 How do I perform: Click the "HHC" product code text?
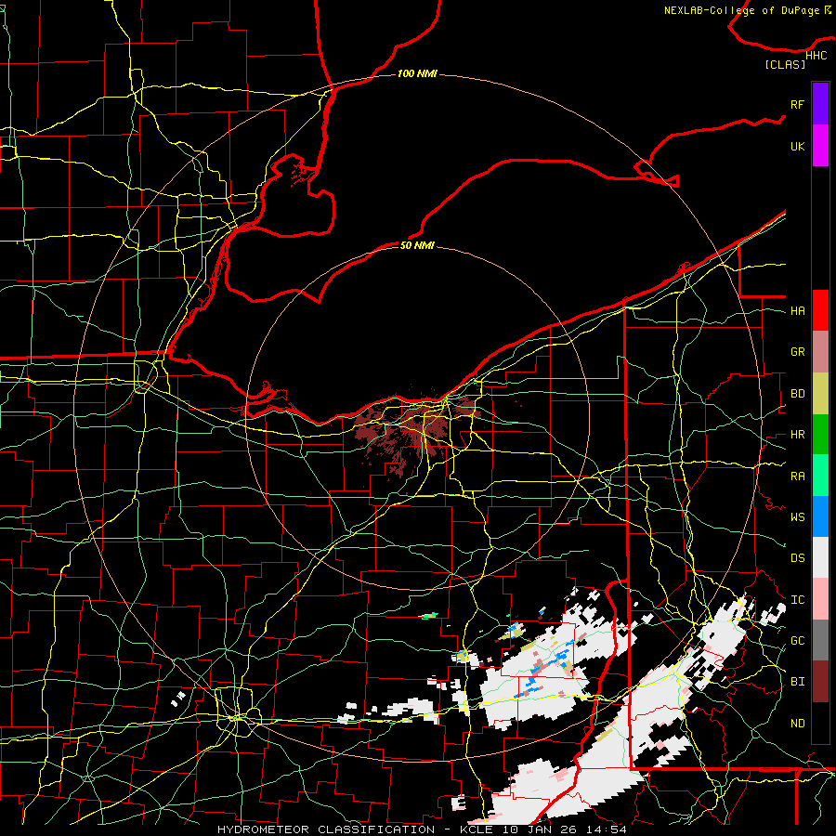pos(816,56)
